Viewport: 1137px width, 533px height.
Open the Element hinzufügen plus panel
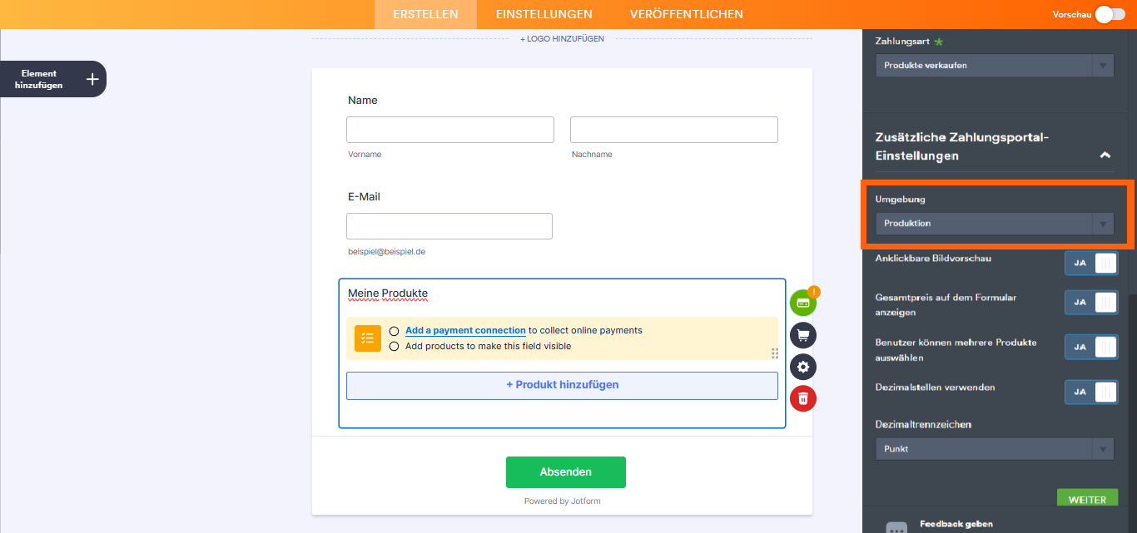pyautogui.click(x=91, y=78)
